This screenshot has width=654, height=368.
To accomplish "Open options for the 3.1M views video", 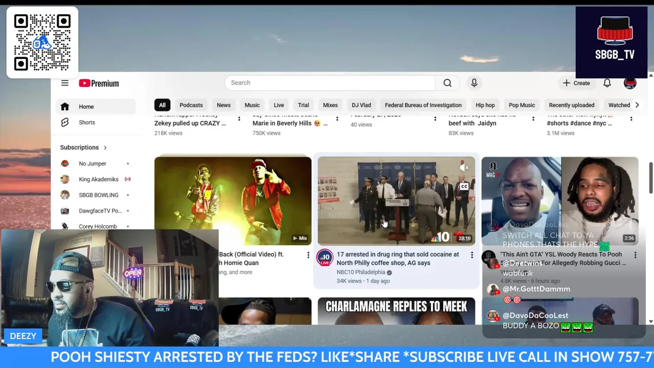I will [x=631, y=119].
